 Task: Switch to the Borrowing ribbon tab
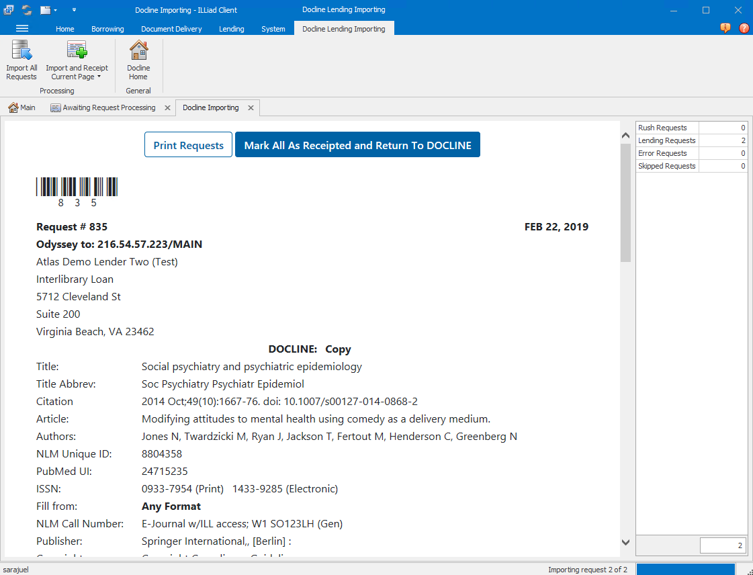click(107, 29)
